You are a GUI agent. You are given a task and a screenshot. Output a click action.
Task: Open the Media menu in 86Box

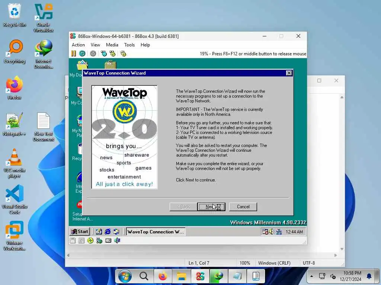tap(112, 45)
